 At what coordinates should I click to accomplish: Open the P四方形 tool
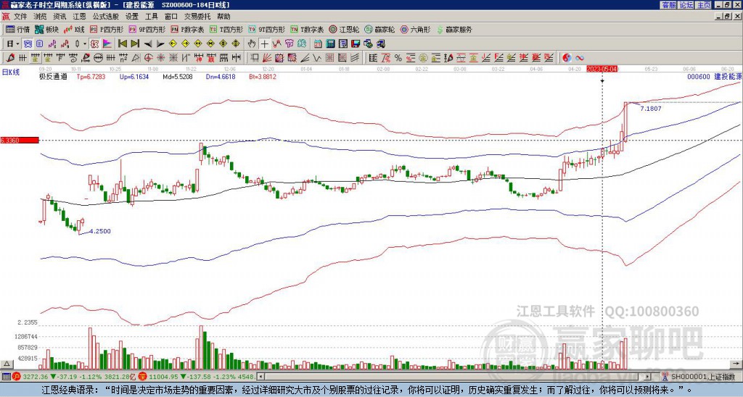point(107,29)
